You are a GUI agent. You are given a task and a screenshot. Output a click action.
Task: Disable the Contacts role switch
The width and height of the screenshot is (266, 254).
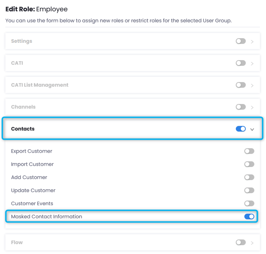coord(240,129)
